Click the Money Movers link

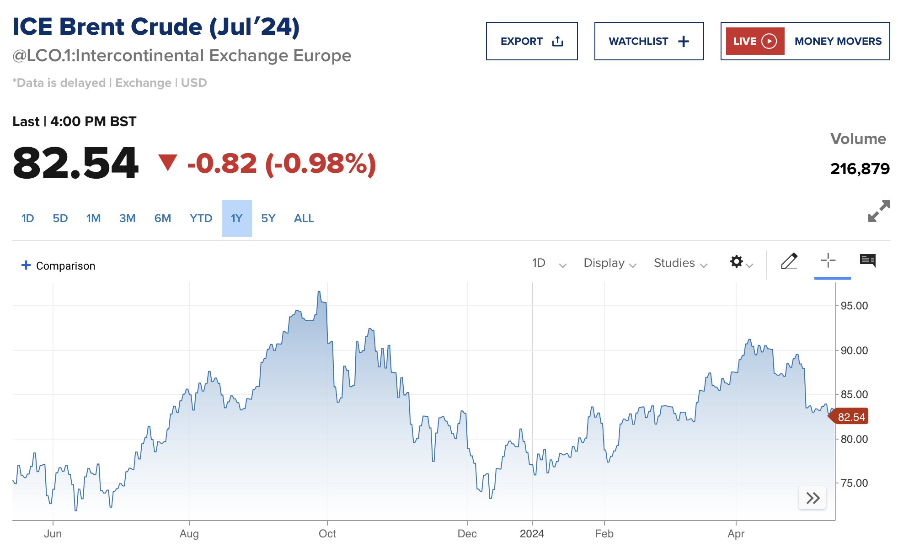point(838,41)
